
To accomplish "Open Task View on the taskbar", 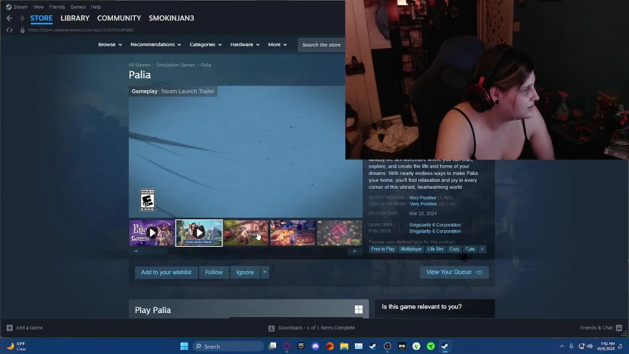I will coord(273,346).
